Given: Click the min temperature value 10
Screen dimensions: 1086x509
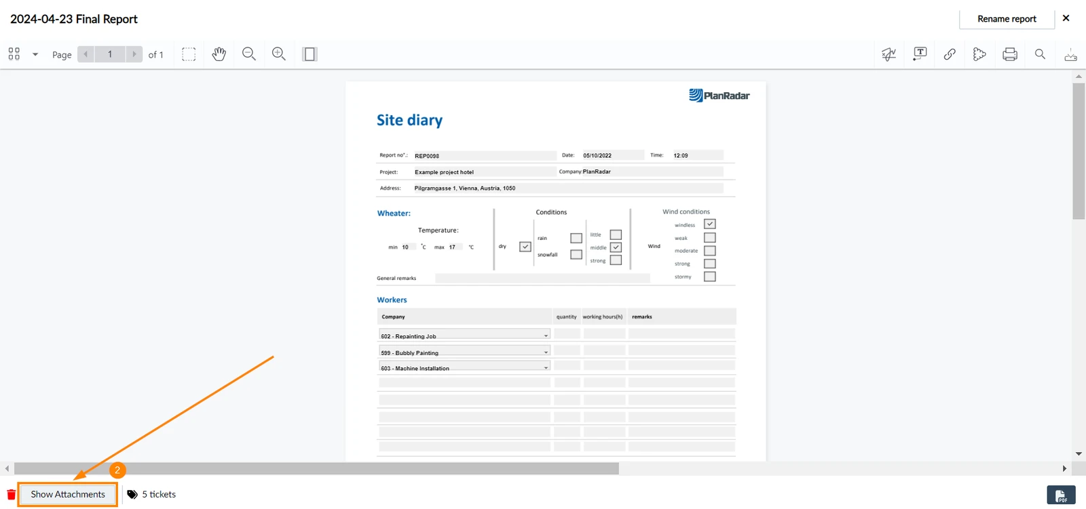Looking at the screenshot, I should tap(407, 247).
